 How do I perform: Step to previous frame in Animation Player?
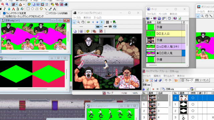click(93, 22)
